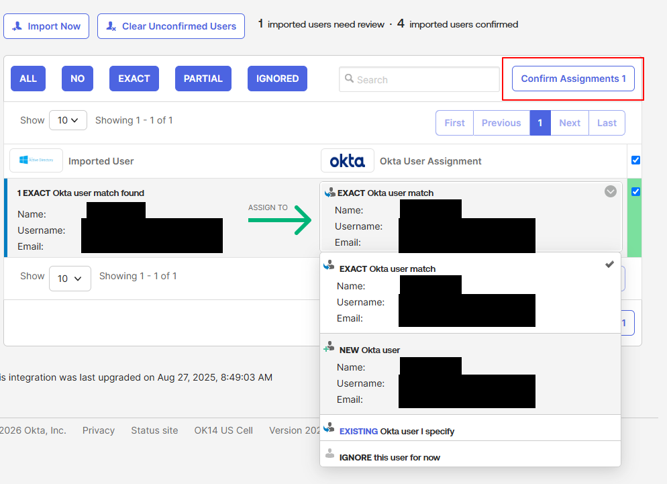Viewport: 667px width, 484px height.
Task: Open the top Show 10 rows dropdown
Action: (68, 120)
